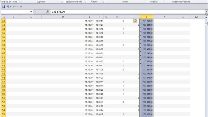The width and height of the screenshot is (208, 117).
Task: Select row 44 header
Action: (x=4, y=70)
